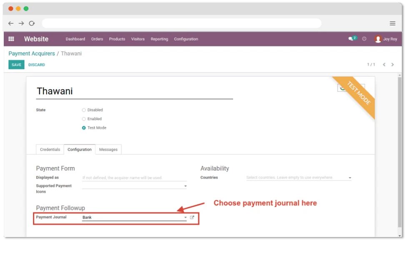Open the Payment Journal dropdown arrow
Screen dimensions: 405x260
click(185, 217)
